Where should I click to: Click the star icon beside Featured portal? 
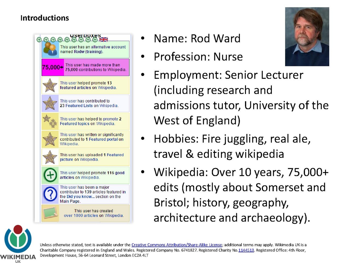[50, 139]
